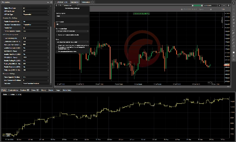The image size is (236, 142).
Task: Open the History tab
Action: point(44,90)
